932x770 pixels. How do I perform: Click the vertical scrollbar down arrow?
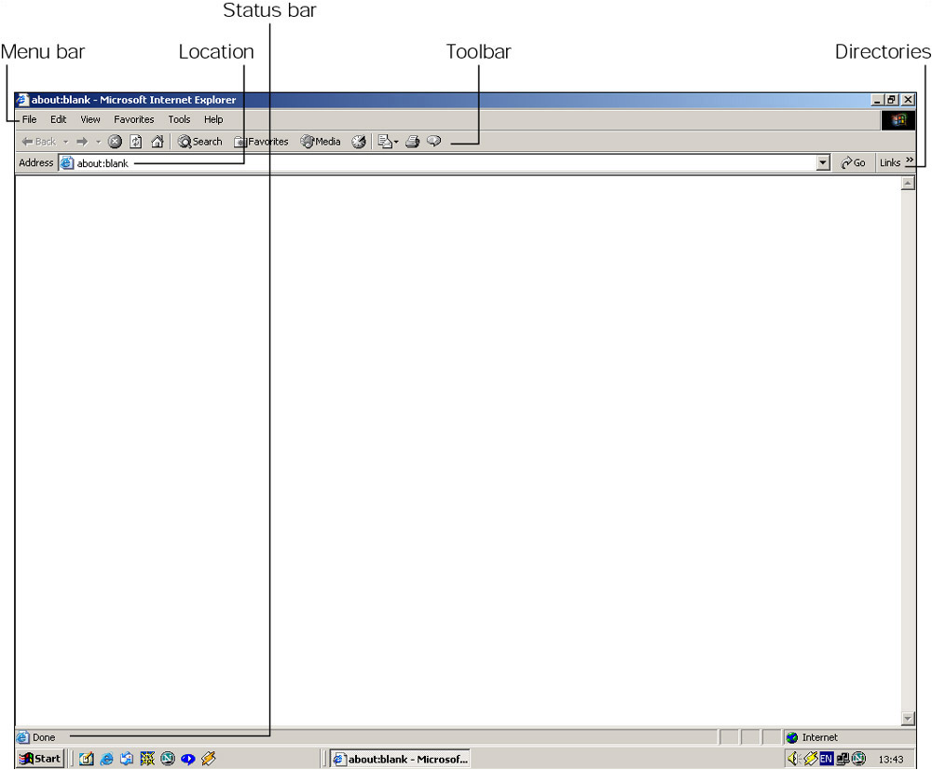point(909,719)
